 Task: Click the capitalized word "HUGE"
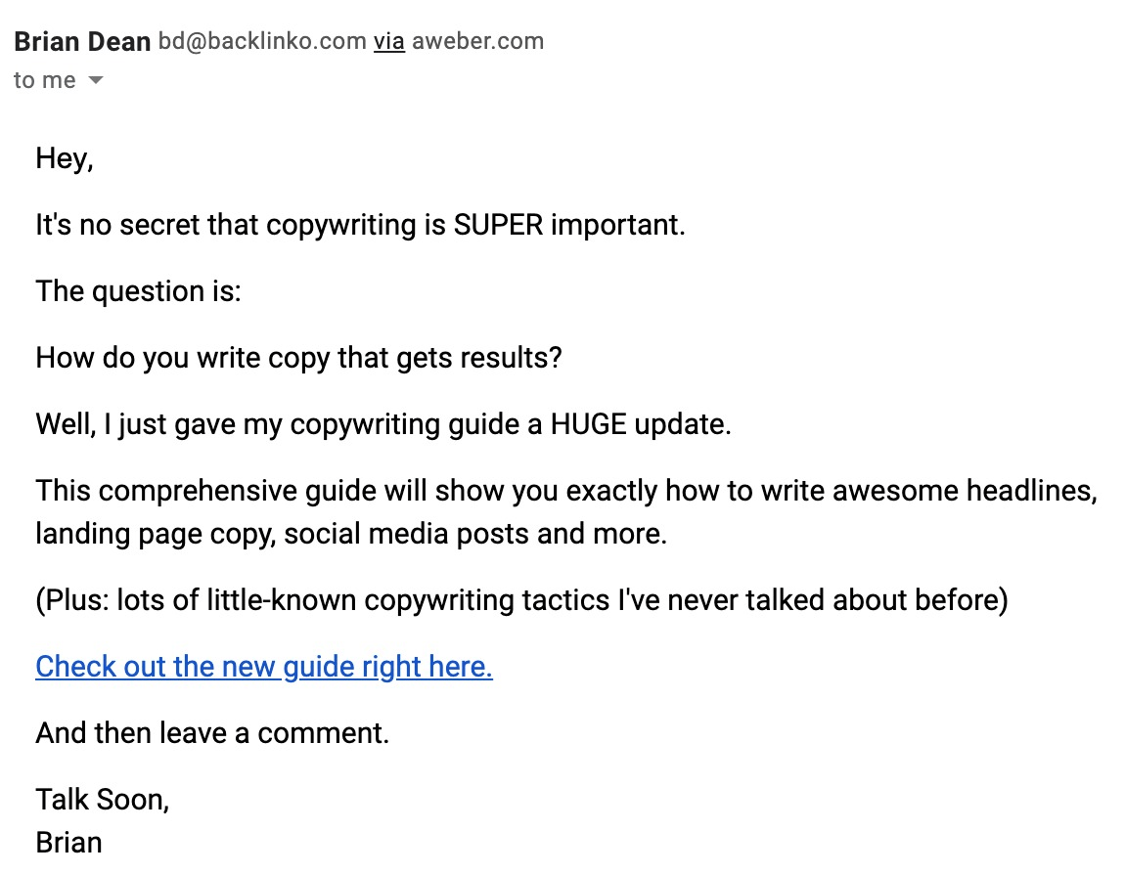[594, 425]
